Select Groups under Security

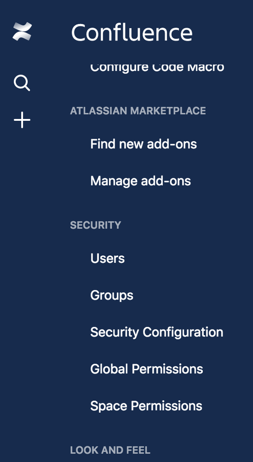(x=112, y=295)
